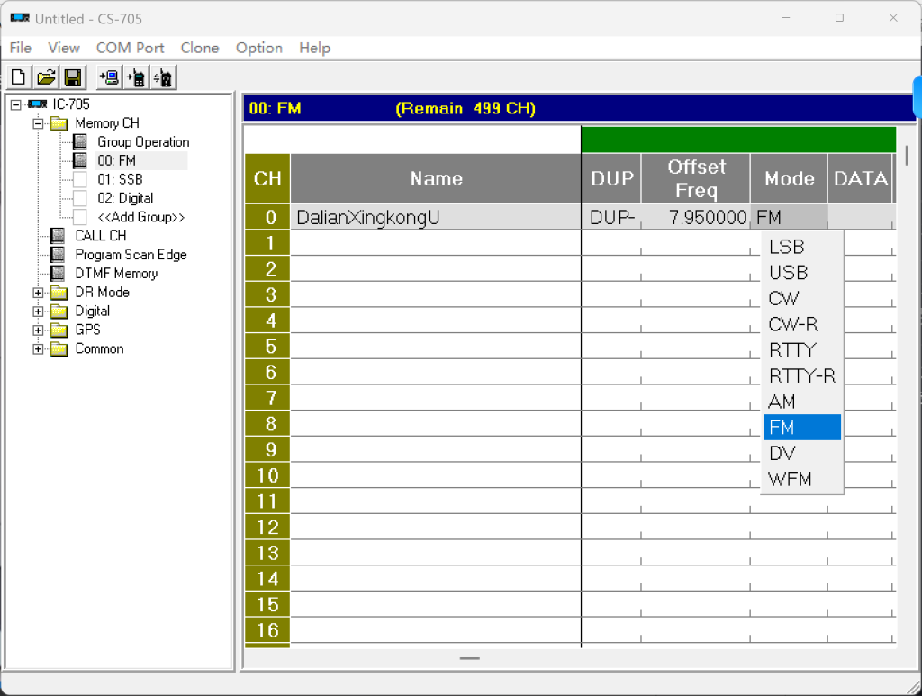This screenshot has height=696, width=922.
Task: Click the Offset Freq column header
Action: point(696,178)
